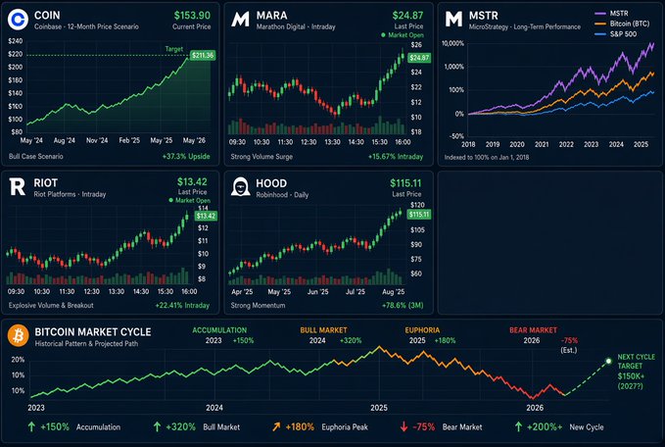Click the Coinbase 12-Month Price Scenario subtitle

point(86,26)
